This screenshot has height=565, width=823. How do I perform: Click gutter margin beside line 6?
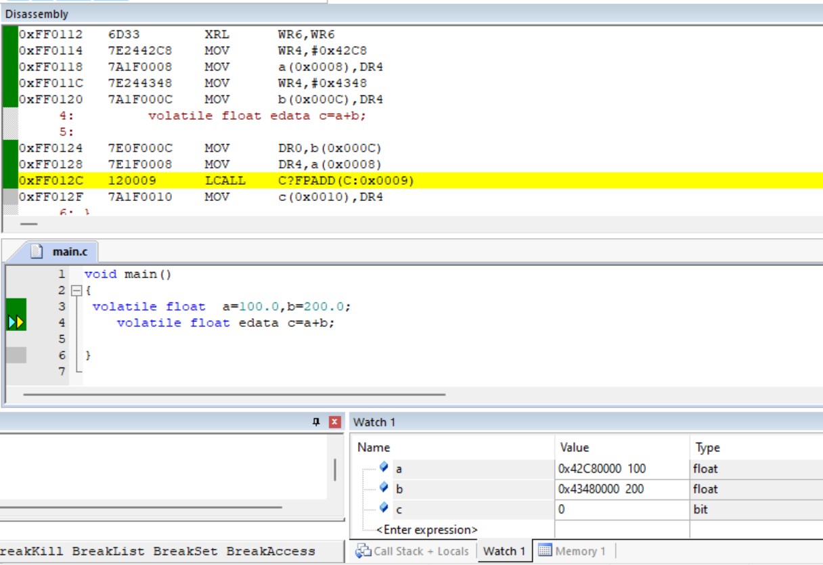pos(16,355)
